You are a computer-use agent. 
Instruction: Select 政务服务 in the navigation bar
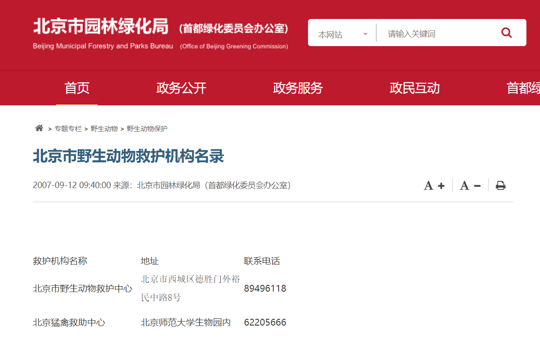(x=298, y=88)
